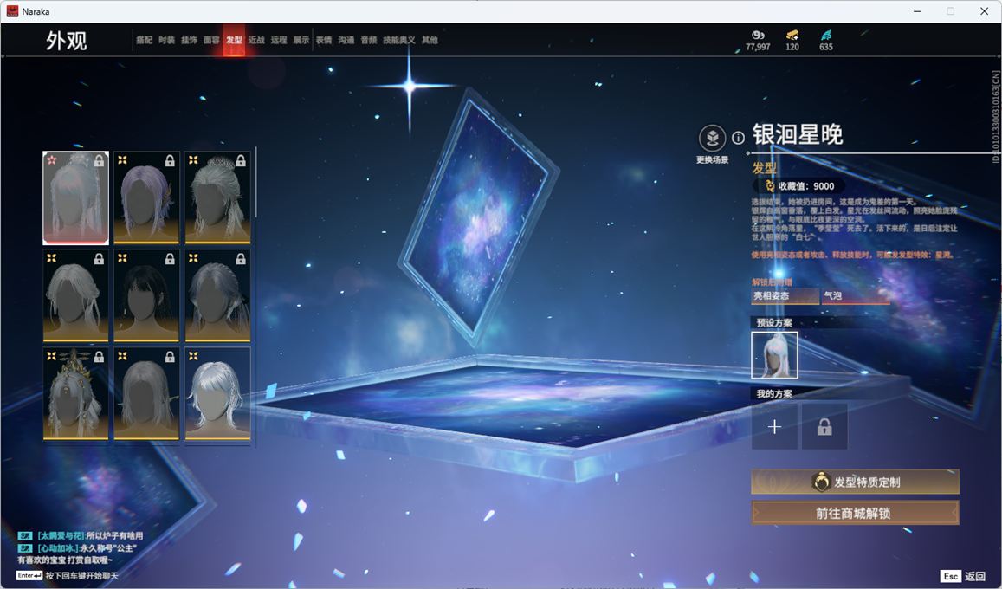1002x589 pixels.
Task: Open the info icon beside 银洄星晚
Action: coord(738,138)
